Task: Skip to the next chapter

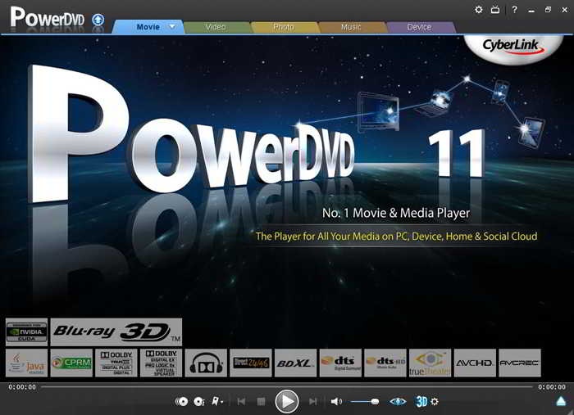Action: click(x=312, y=402)
